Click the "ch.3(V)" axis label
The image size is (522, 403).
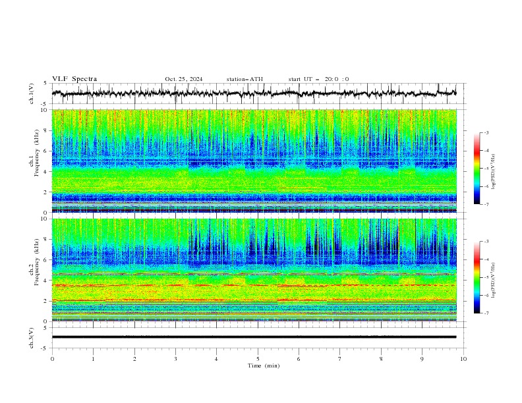[32, 338]
